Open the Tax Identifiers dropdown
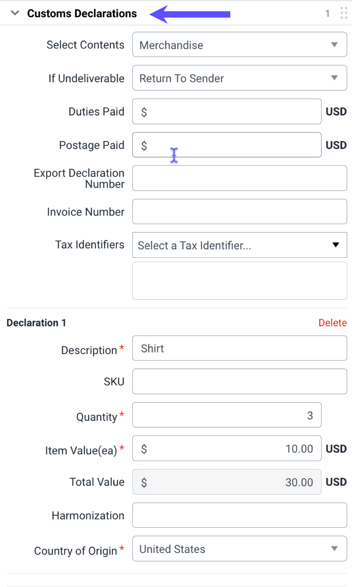The height and width of the screenshot is (587, 352). [239, 245]
